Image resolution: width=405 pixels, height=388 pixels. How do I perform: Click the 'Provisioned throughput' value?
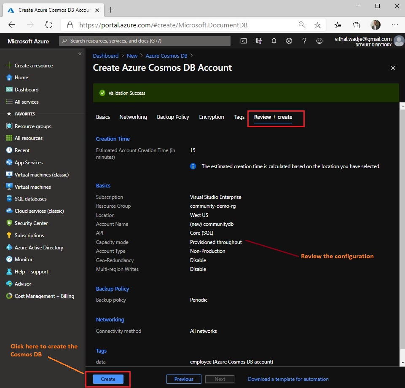point(216,242)
